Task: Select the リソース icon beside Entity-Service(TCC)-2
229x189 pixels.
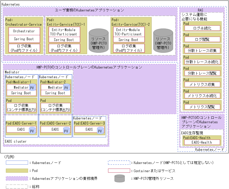Action: (x=163, y=41)
